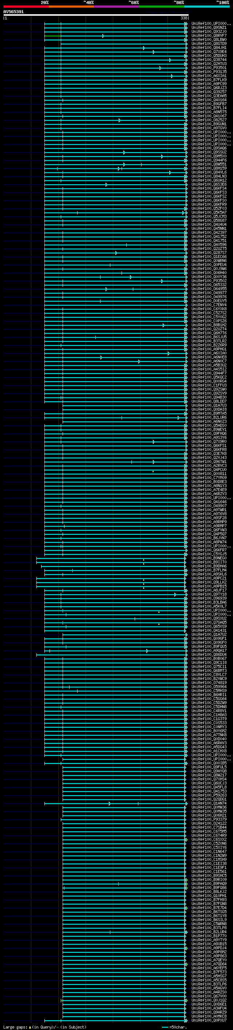Select the UniRef100_B1P770 label

coord(209,936)
